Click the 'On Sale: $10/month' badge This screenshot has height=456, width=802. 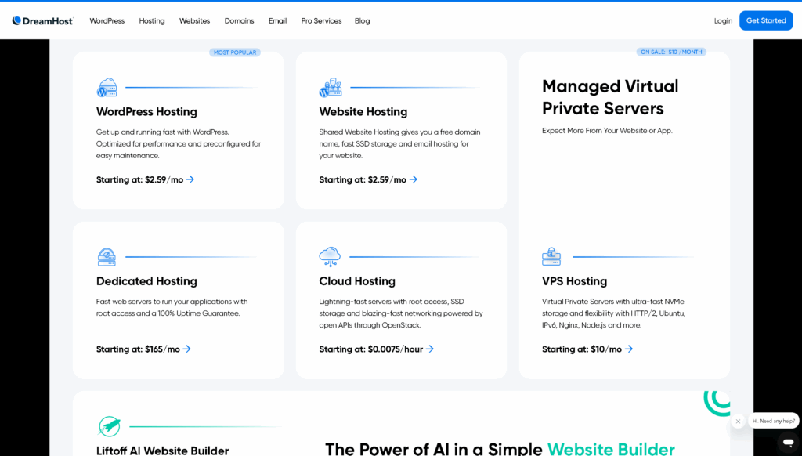pyautogui.click(x=671, y=52)
